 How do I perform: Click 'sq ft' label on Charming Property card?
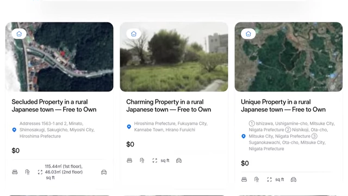(x=165, y=161)
